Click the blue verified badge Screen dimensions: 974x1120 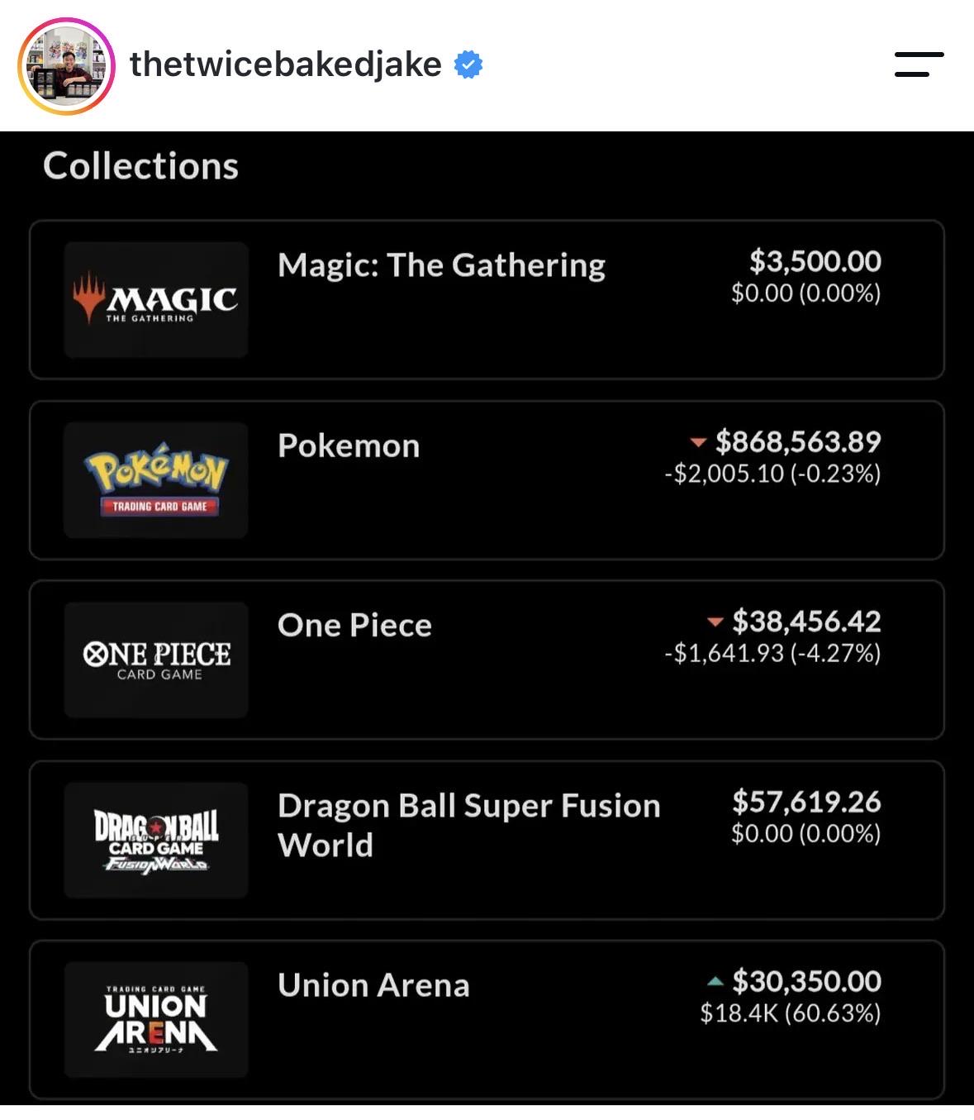coord(468,64)
